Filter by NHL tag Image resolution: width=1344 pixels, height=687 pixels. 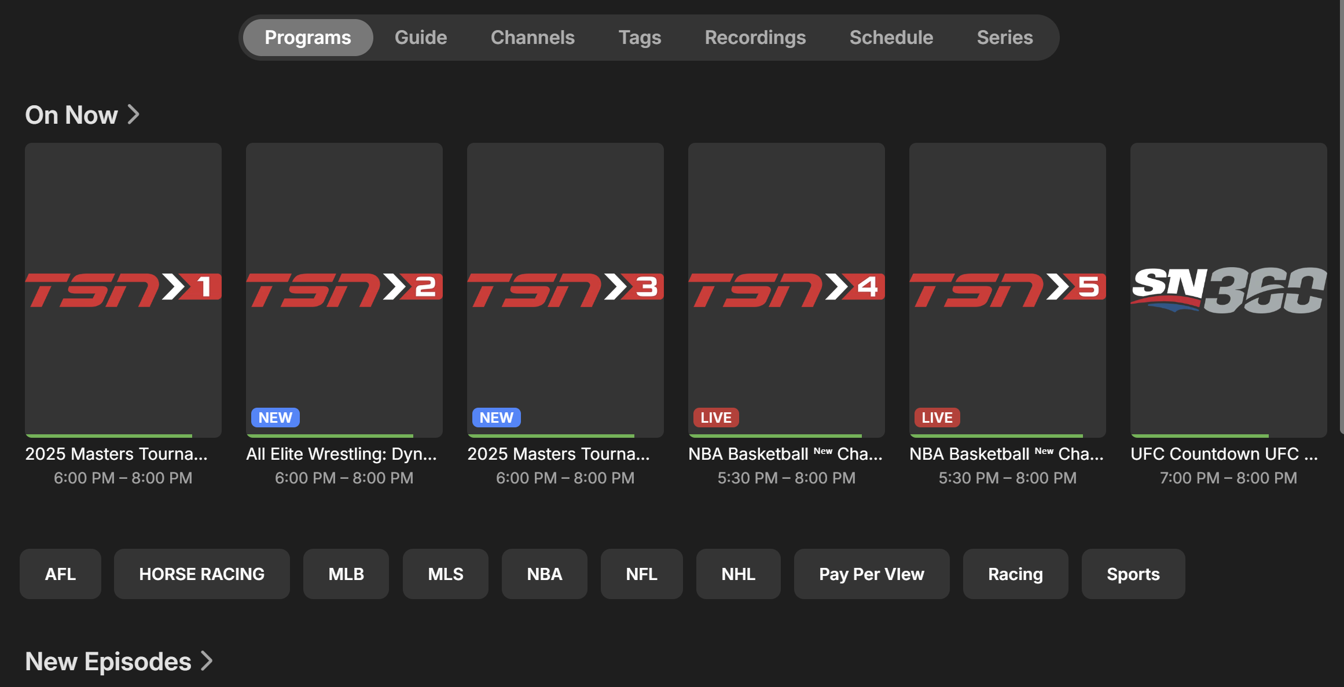pos(739,574)
